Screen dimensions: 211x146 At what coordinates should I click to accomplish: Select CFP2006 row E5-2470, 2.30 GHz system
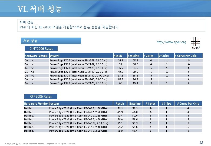coord(78,131)
